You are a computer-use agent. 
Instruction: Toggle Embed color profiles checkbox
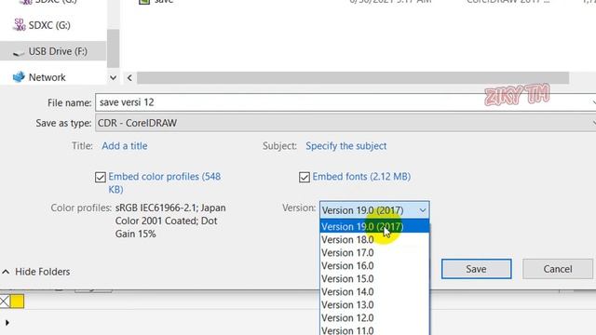(101, 178)
